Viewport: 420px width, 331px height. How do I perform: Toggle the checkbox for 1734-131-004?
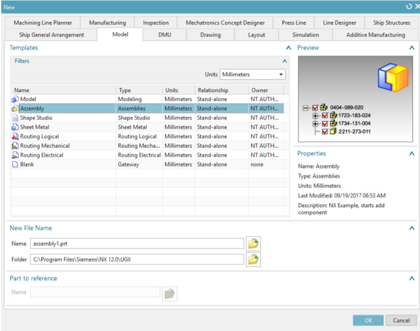tap(325, 124)
